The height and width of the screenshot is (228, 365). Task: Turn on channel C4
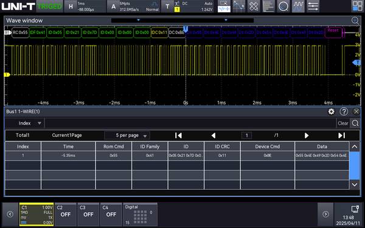pos(111,214)
